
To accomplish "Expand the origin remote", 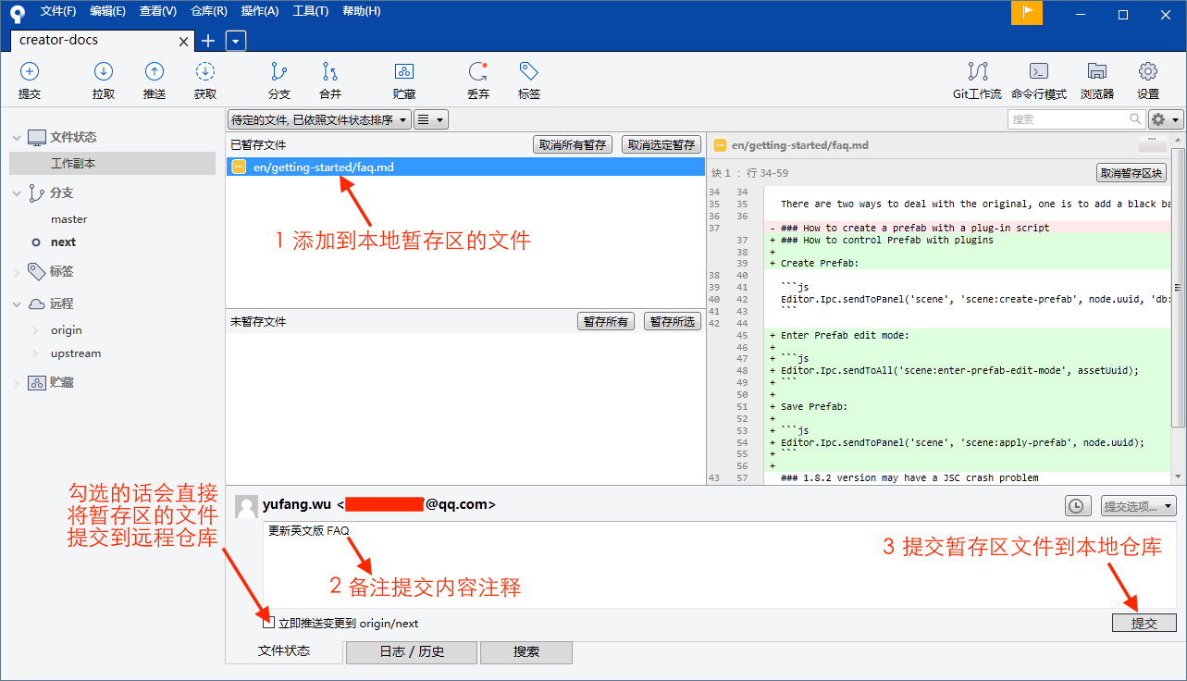I will click(x=36, y=330).
